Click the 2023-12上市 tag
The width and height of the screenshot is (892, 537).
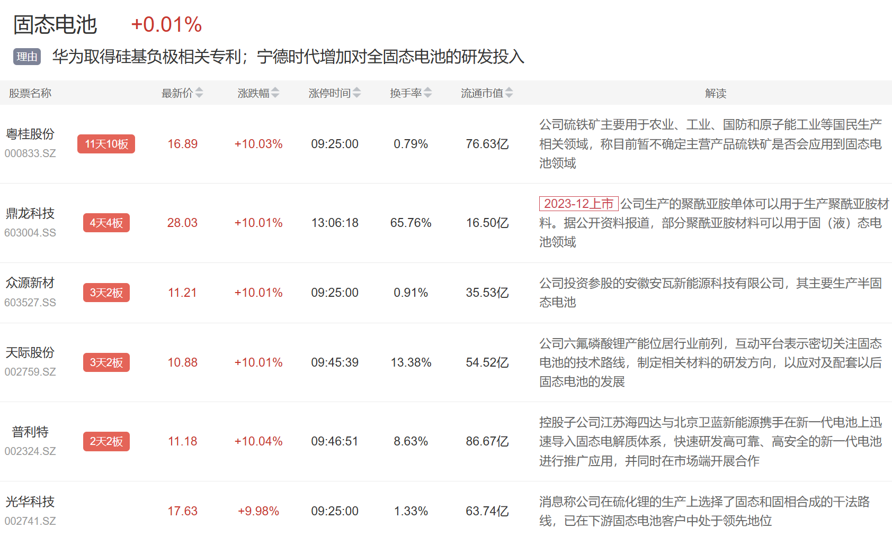578,204
